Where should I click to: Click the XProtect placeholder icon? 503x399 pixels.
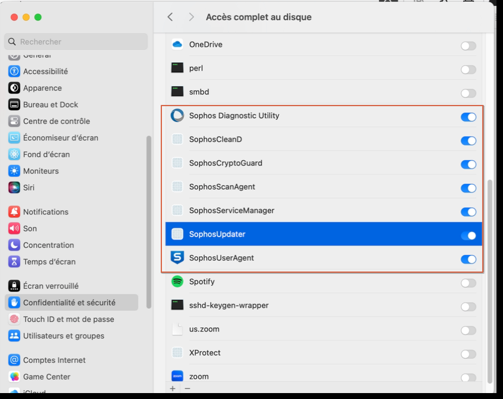(x=177, y=353)
